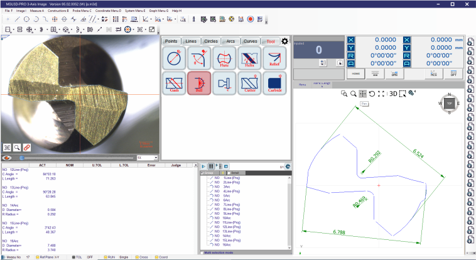Activate the Ball tool icon

point(199,82)
